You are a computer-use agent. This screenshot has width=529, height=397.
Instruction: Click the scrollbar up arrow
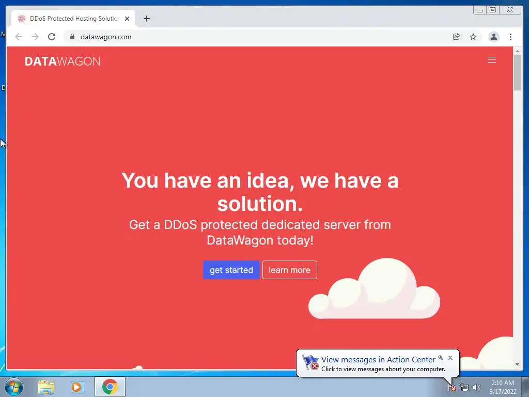click(x=517, y=51)
